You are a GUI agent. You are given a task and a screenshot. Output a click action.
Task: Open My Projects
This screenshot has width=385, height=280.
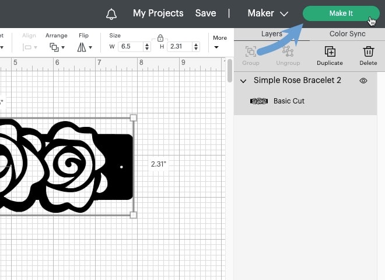158,13
